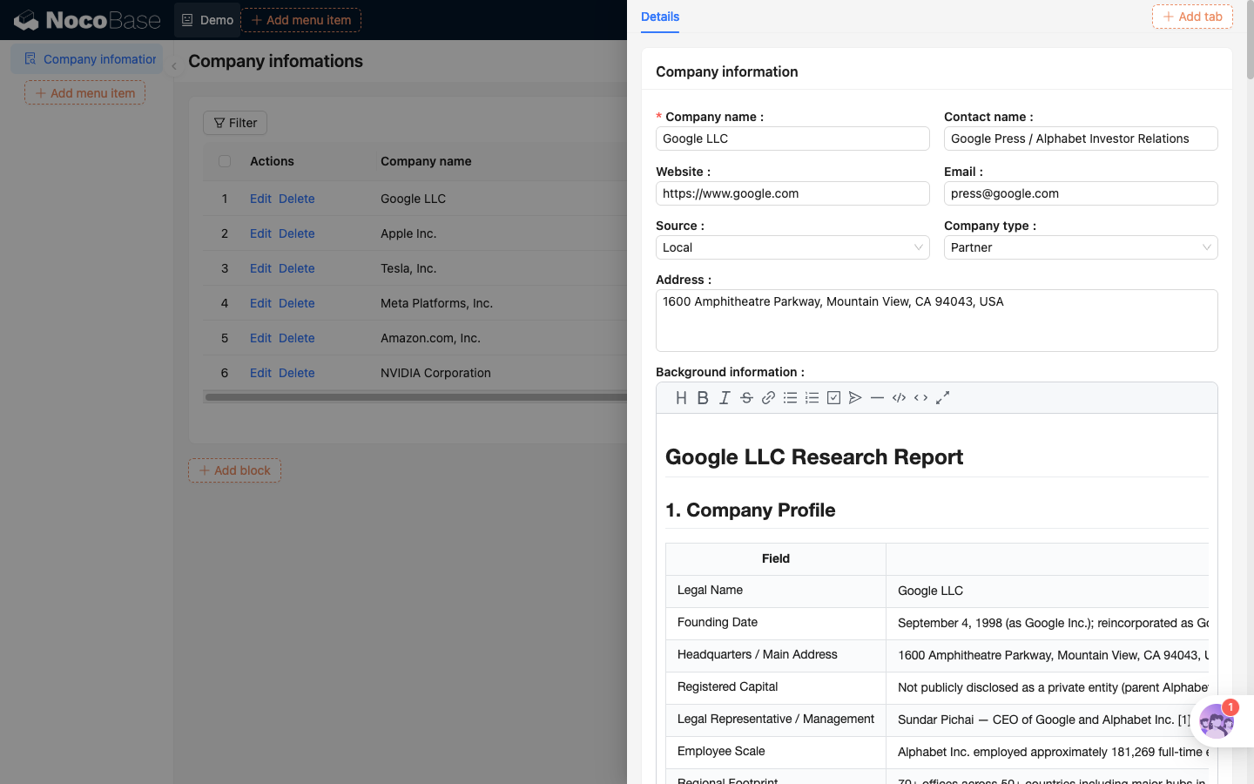
Task: Delete the NVIDIA Corporation row
Action: [297, 373]
